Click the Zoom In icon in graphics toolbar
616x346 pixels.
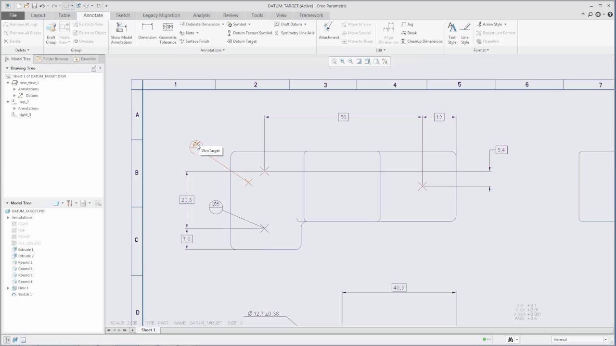342,61
